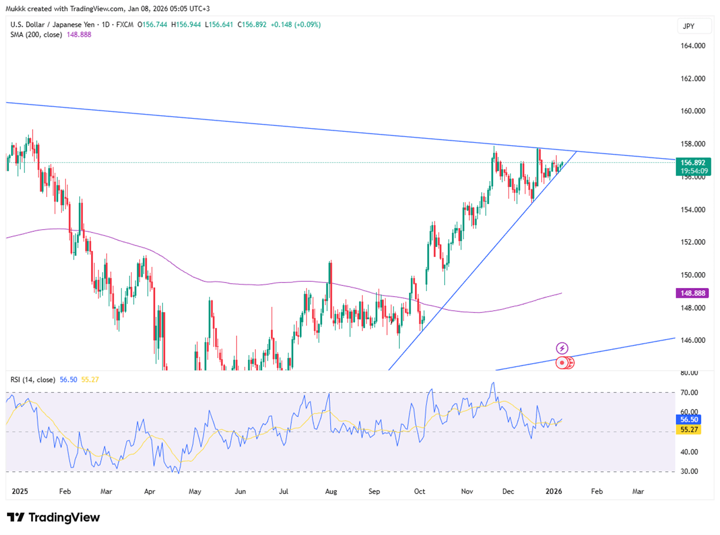
Task: Open the JPY currency selector
Action: 694,26
